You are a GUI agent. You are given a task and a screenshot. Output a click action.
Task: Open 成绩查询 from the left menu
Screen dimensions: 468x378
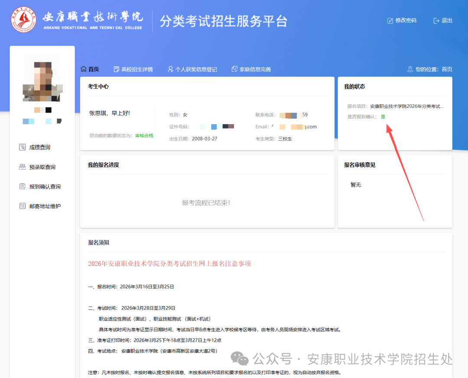click(x=40, y=147)
